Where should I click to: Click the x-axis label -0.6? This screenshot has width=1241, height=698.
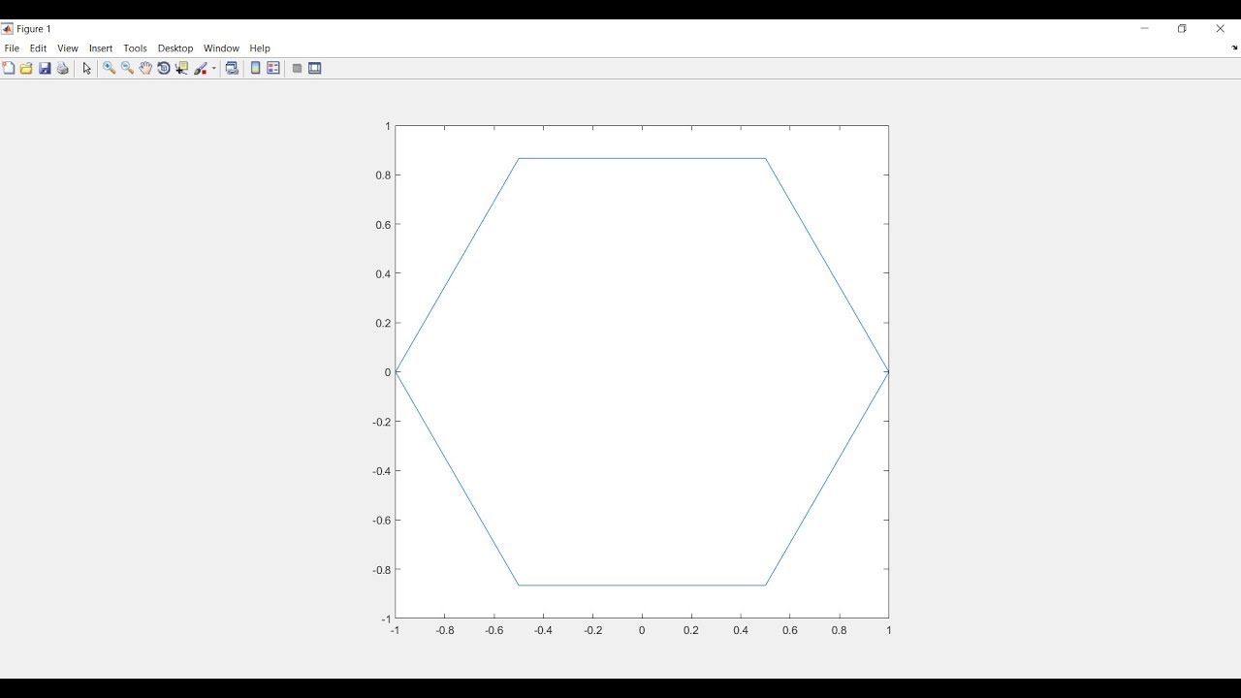point(493,630)
